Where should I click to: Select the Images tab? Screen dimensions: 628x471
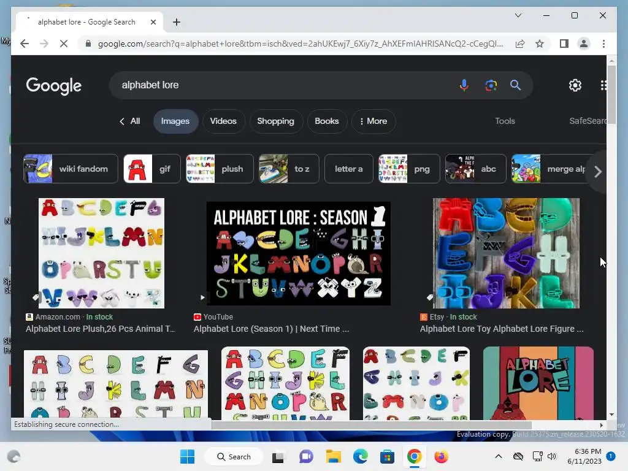tap(175, 121)
